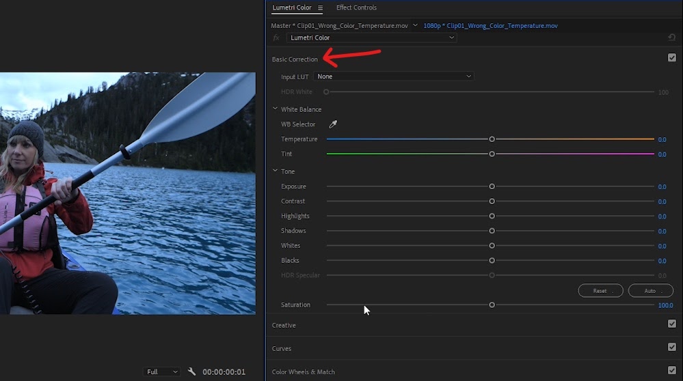This screenshot has width=683, height=381.
Task: Click the Contrast slider handle
Action: click(x=492, y=201)
